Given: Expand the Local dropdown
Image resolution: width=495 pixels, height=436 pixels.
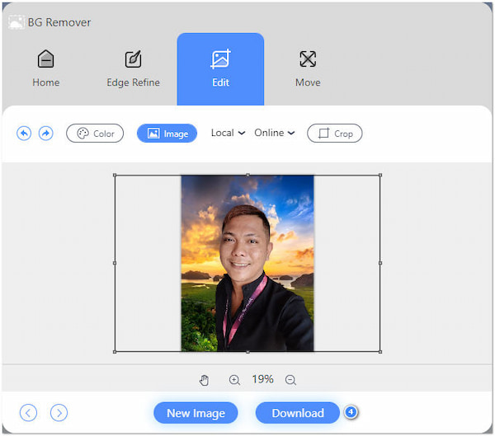Looking at the screenshot, I should click(x=228, y=133).
